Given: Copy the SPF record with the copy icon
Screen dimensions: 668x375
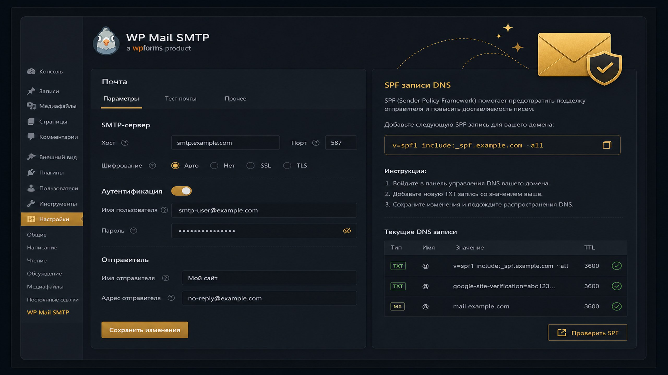Looking at the screenshot, I should pyautogui.click(x=607, y=145).
